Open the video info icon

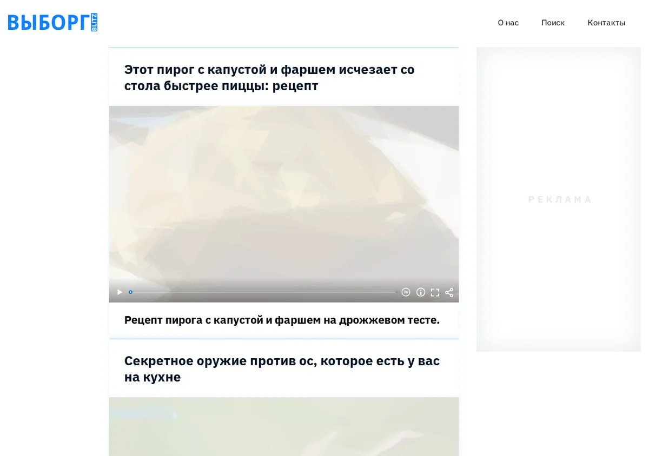point(421,292)
